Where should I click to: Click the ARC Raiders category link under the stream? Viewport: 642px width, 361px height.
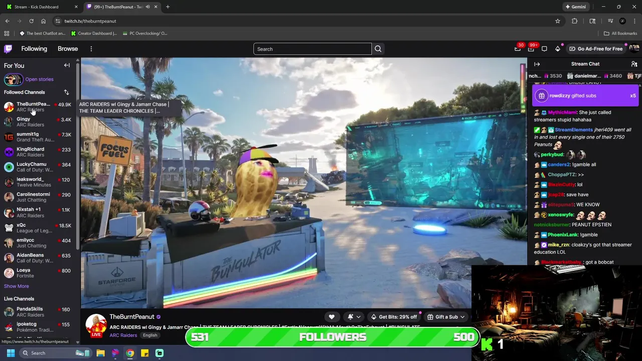(123, 335)
